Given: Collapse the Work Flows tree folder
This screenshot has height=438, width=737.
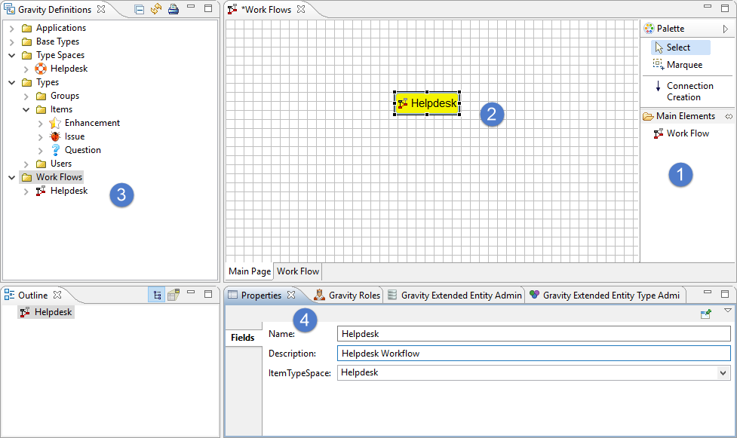Looking at the screenshot, I should pos(12,177).
